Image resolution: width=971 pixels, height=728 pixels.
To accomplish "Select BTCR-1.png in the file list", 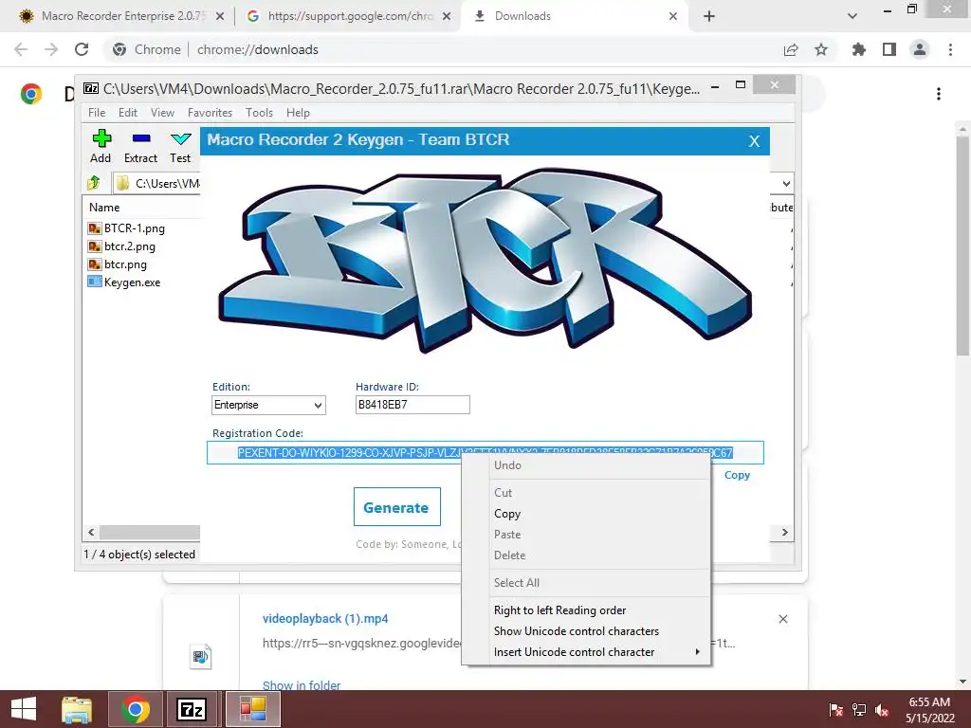I will coord(126,228).
